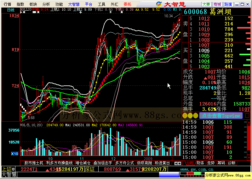Viewport: 252px width, 179px height.
Task: Click buy level 5 price 1003
Action: (x=204, y=67)
